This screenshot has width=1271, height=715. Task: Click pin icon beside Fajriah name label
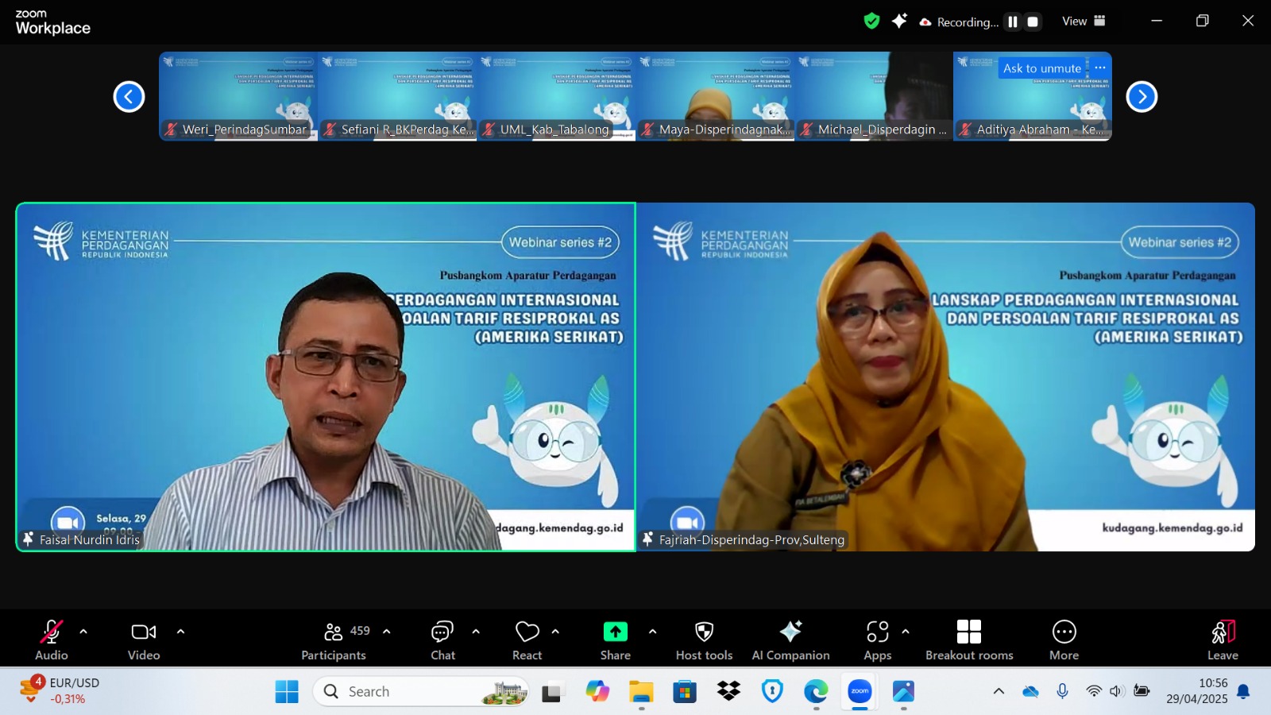pyautogui.click(x=648, y=539)
